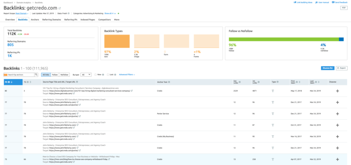This screenshot has width=351, height=165.
Task: Click the info icon beside Type header
Action: click(x=277, y=82)
